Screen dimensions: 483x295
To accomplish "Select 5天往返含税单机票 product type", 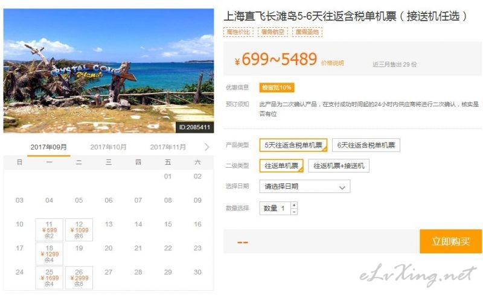I will [293, 145].
